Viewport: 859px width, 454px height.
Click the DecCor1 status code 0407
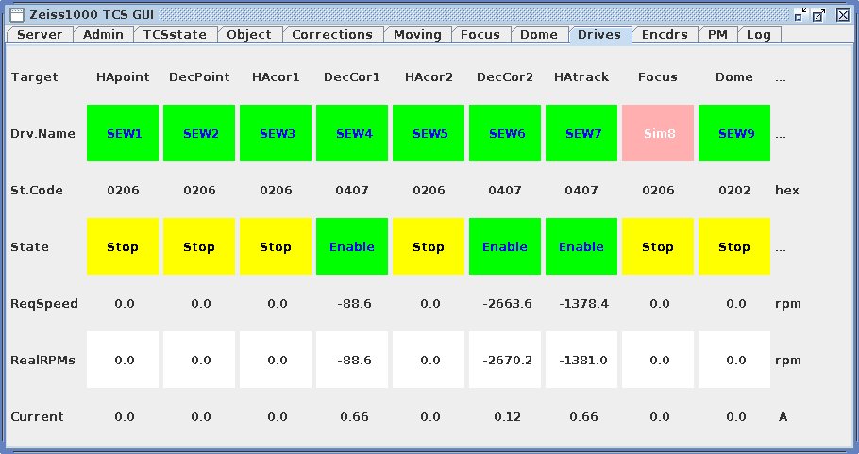(352, 191)
